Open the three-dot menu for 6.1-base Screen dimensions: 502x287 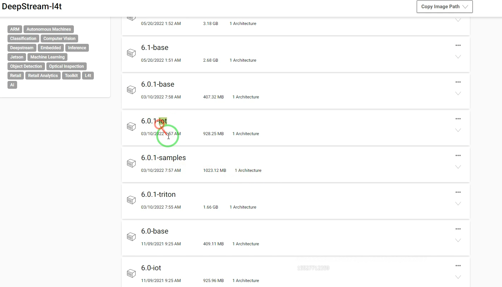tap(458, 45)
